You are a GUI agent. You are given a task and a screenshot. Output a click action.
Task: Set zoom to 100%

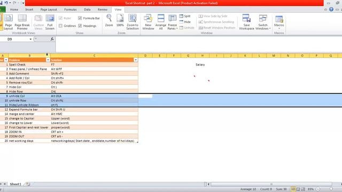click(x=120, y=21)
